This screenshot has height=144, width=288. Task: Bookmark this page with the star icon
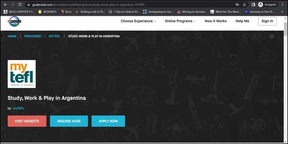click(244, 5)
